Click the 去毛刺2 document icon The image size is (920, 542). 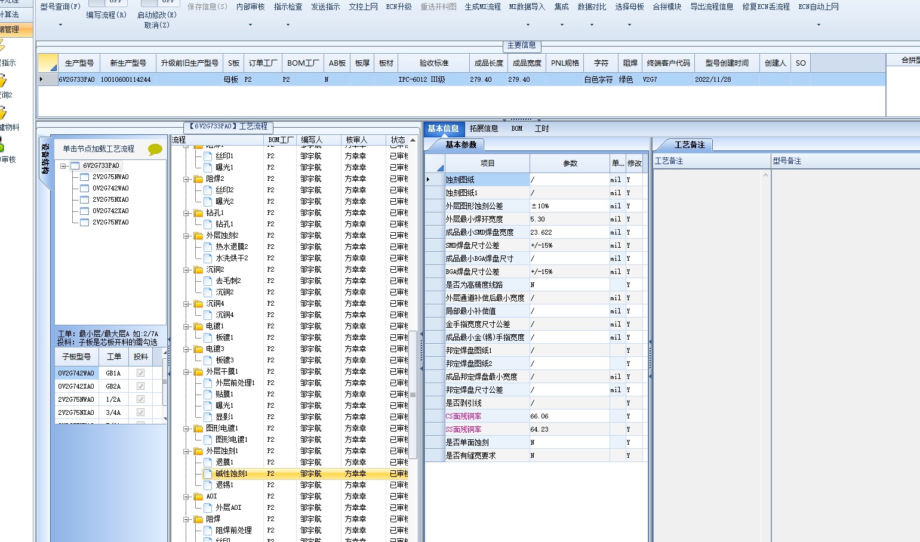(208, 281)
